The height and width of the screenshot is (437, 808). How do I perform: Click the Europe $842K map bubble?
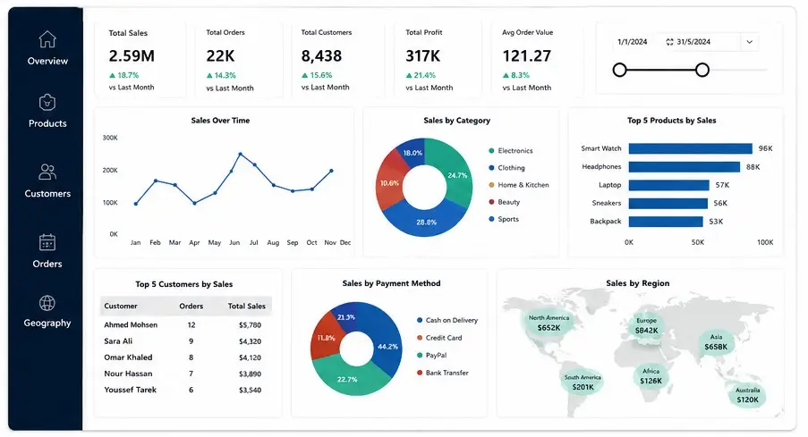pyautogui.click(x=646, y=326)
